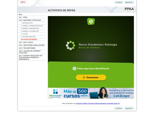Click the 'Activitats de Repàs' page heading
This screenshot has height=115, width=154.
62,11
